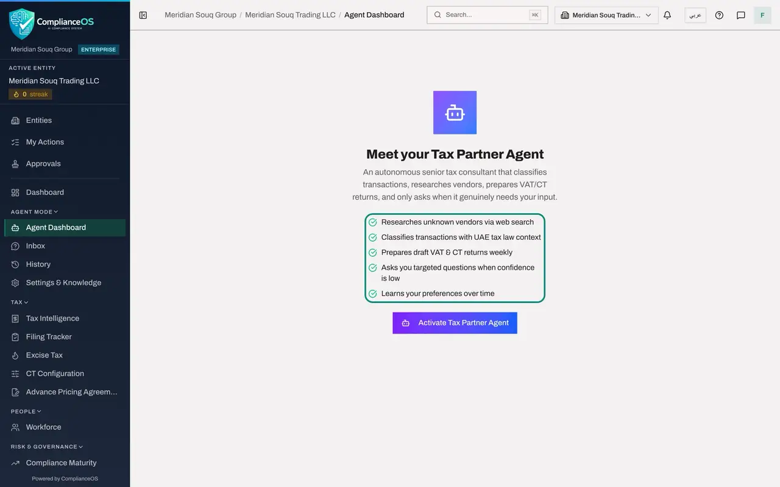The height and width of the screenshot is (487, 780).
Task: Click the Enterprise plan badge
Action: tap(98, 50)
